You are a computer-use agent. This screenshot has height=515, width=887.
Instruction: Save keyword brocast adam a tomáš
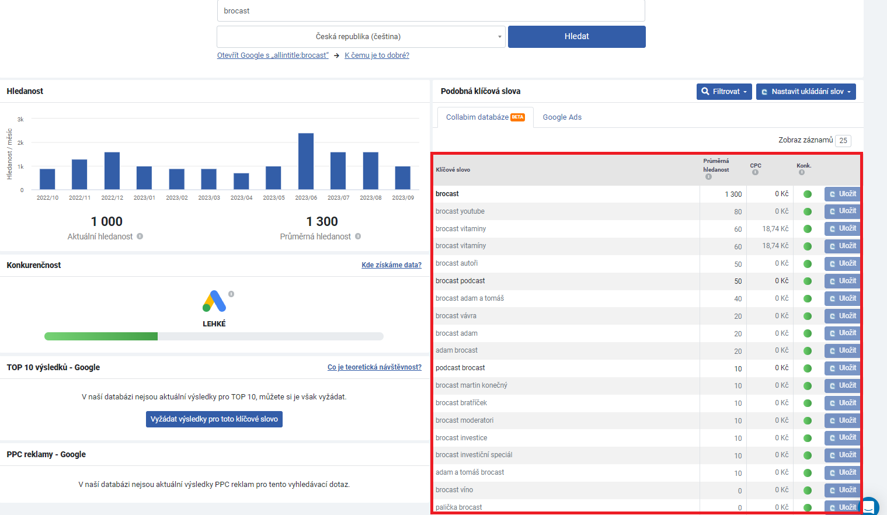pyautogui.click(x=843, y=298)
